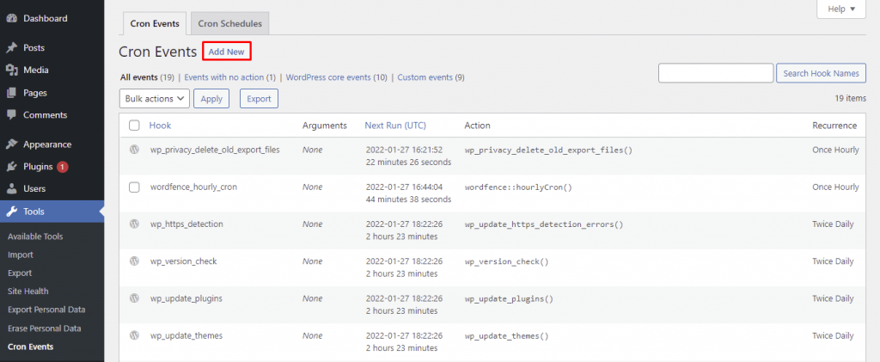This screenshot has height=362, width=880.
Task: Click the wp_update_https_detection_errors() action text
Action: click(544, 224)
